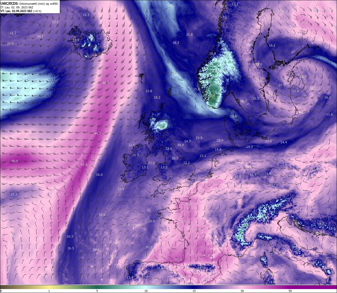The width and height of the screenshot is (337, 293).
Task: Click the 20.9 value label
Action: tap(180, 145)
